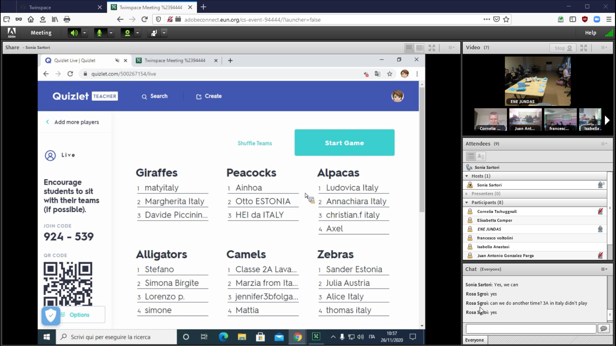Click the Stop video button
The image size is (616, 346).
563,48
